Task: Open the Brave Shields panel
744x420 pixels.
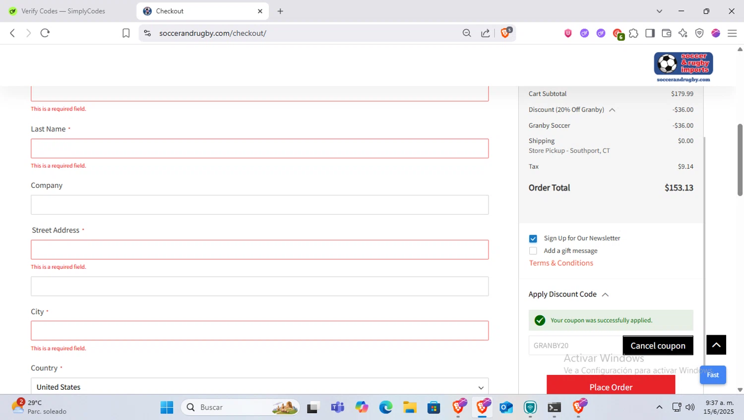Action: pyautogui.click(x=505, y=33)
